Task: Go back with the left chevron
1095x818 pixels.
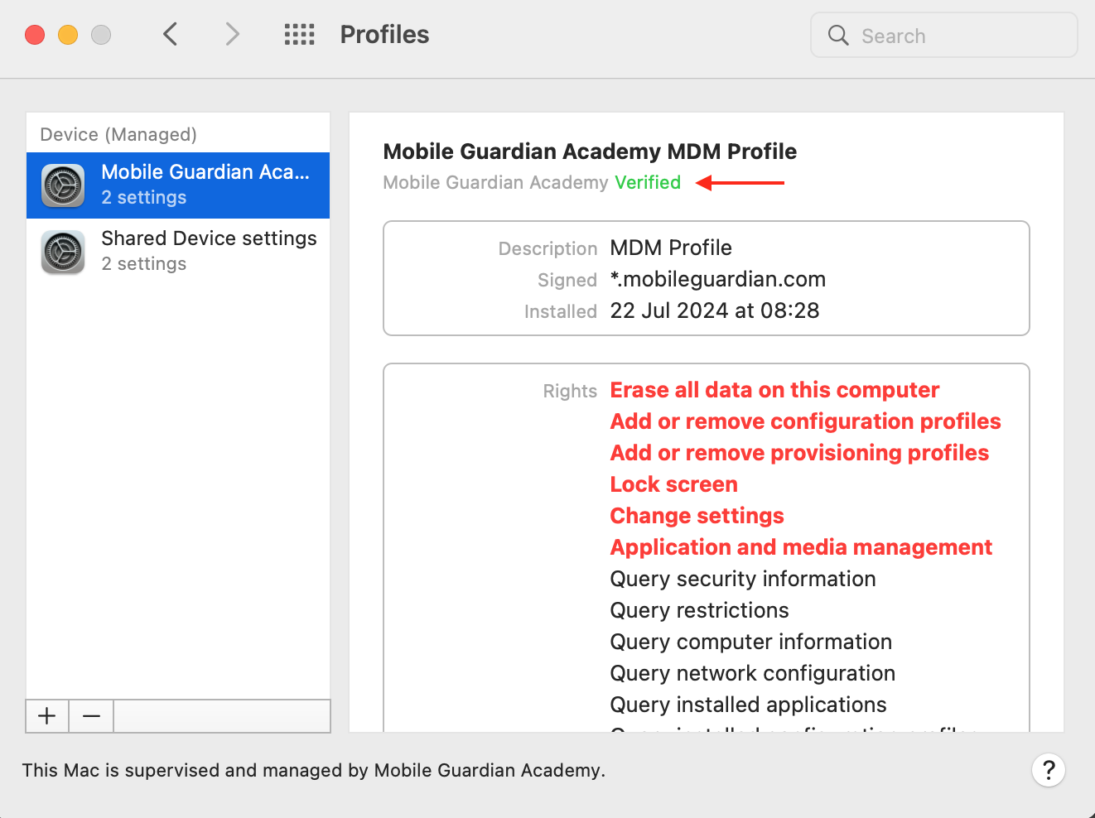Action: point(171,35)
